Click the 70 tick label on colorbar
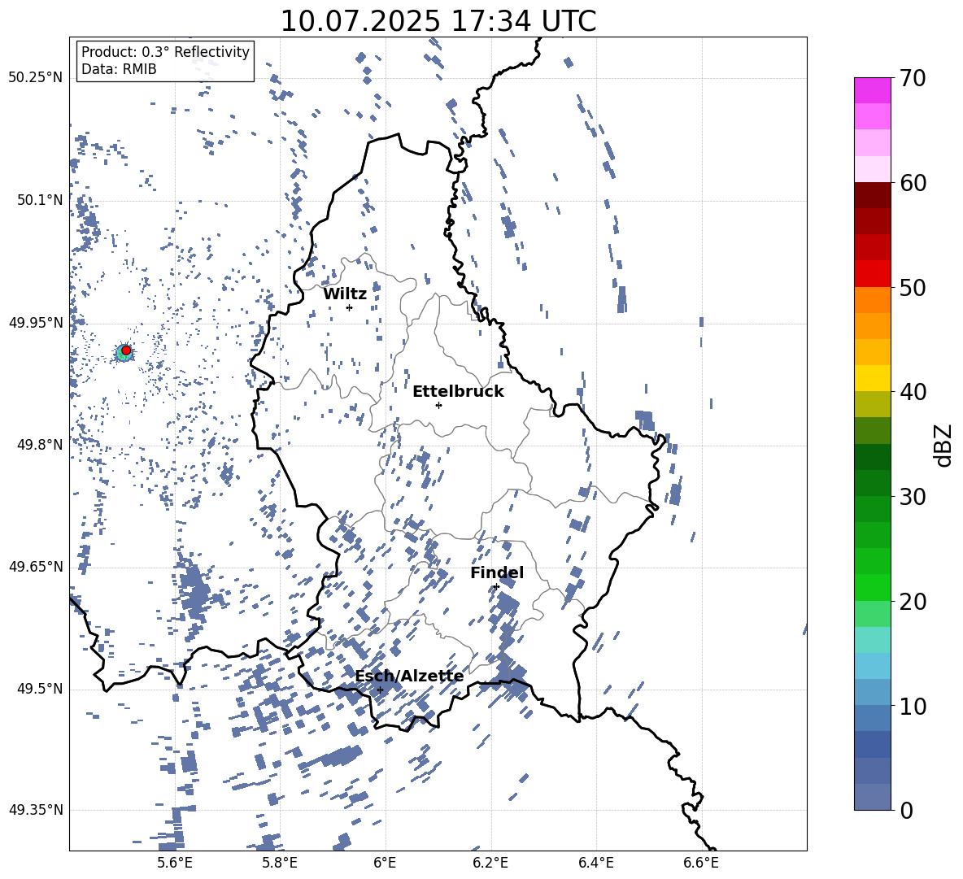The width and height of the screenshot is (963, 879). pyautogui.click(x=913, y=79)
